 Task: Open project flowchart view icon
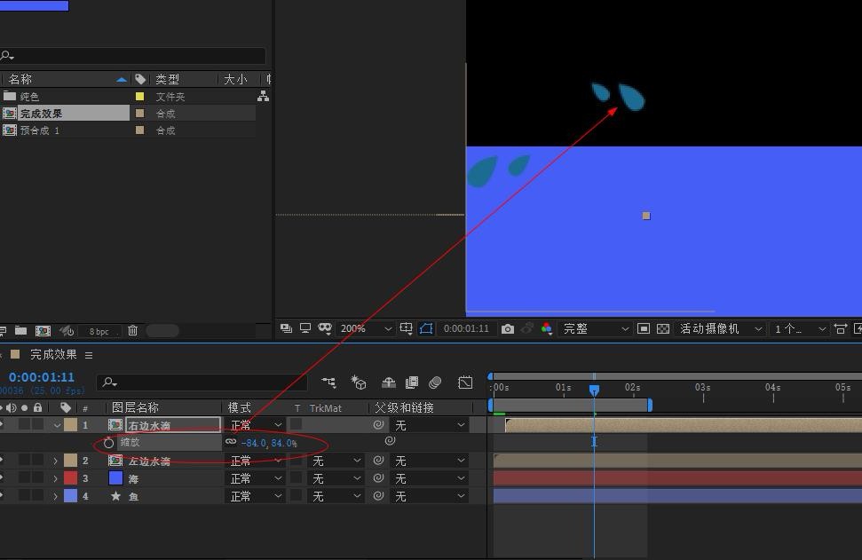tap(264, 96)
